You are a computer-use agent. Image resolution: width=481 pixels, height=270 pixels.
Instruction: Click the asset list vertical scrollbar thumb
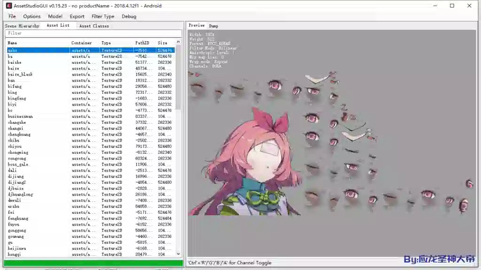coord(178,77)
